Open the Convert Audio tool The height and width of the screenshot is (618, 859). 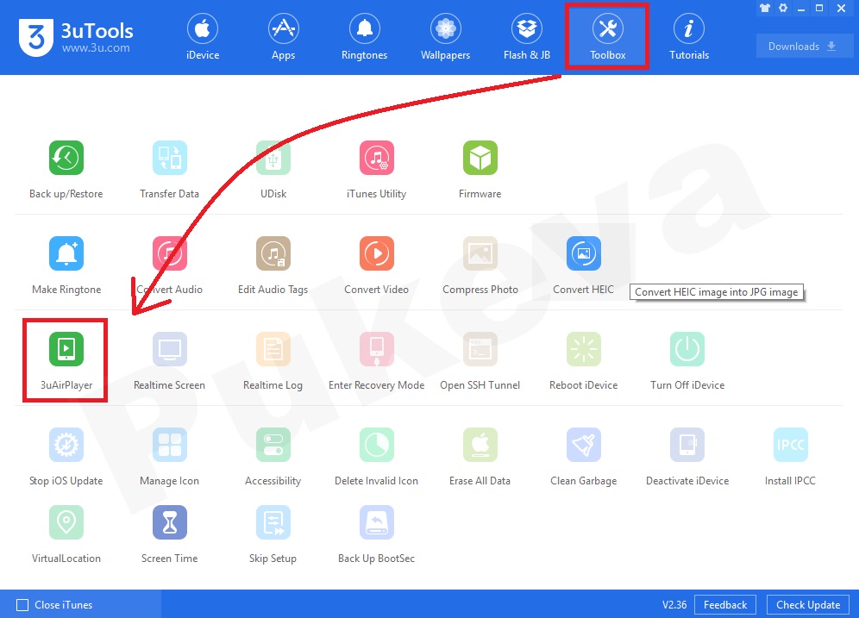pyautogui.click(x=169, y=265)
